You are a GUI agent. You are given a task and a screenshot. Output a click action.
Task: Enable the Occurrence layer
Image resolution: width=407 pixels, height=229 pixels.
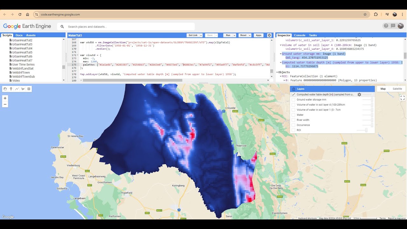(293, 125)
